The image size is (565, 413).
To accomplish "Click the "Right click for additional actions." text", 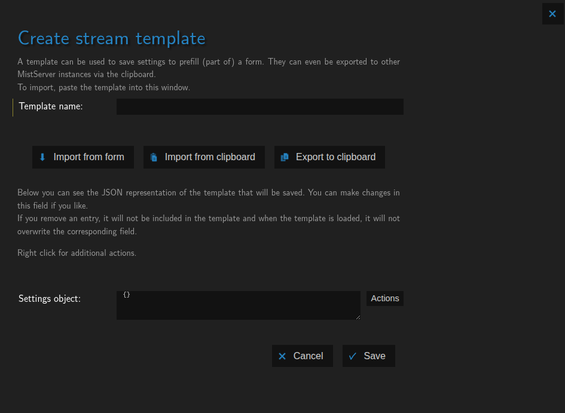I will coord(77,253).
